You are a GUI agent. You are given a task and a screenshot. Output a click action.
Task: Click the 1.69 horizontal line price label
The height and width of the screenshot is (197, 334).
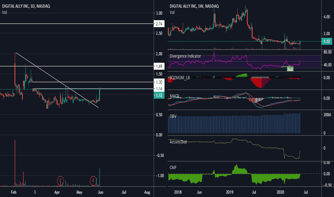click(x=159, y=66)
